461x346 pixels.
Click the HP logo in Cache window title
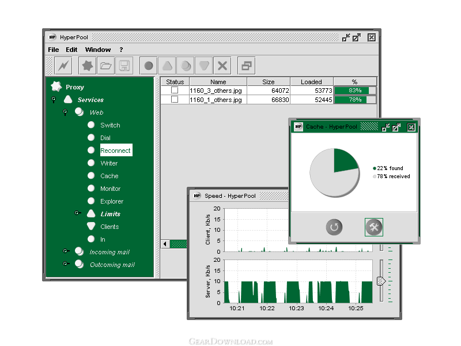point(298,126)
